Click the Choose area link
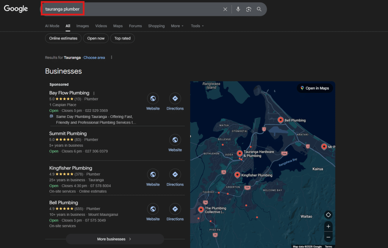This screenshot has width=388, height=248. tap(94, 58)
